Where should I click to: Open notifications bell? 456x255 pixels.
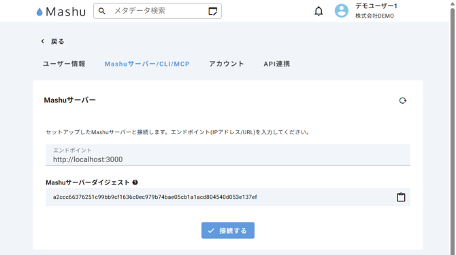319,12
